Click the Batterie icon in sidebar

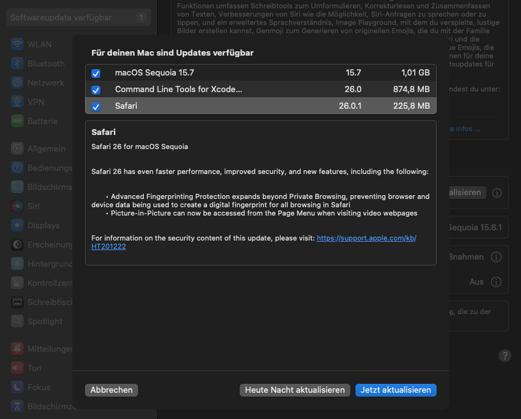click(x=17, y=122)
